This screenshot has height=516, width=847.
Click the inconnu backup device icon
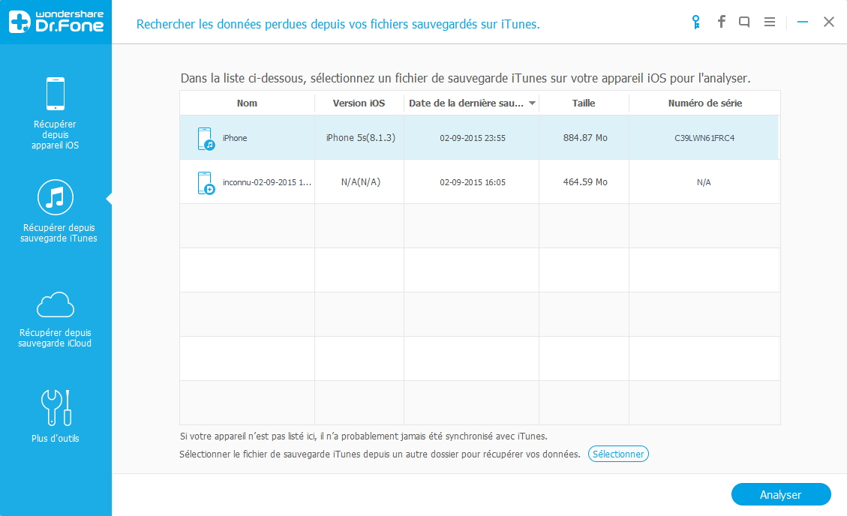[x=206, y=183]
